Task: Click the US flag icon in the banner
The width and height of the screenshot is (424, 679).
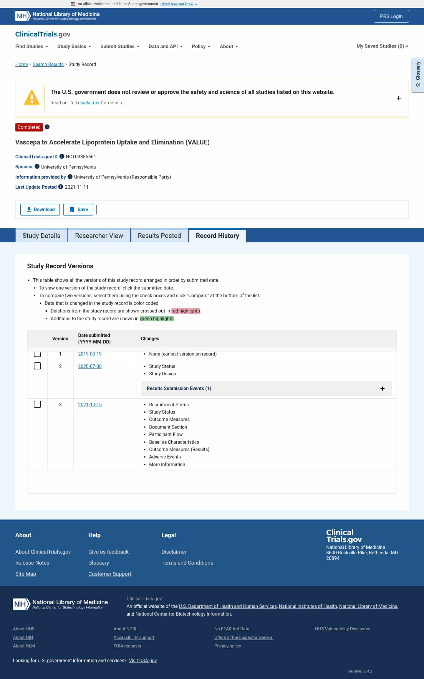Action: tap(73, 4)
